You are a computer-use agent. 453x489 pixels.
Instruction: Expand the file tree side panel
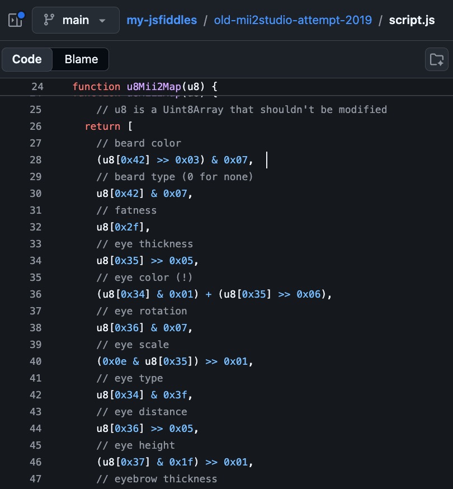point(15,20)
